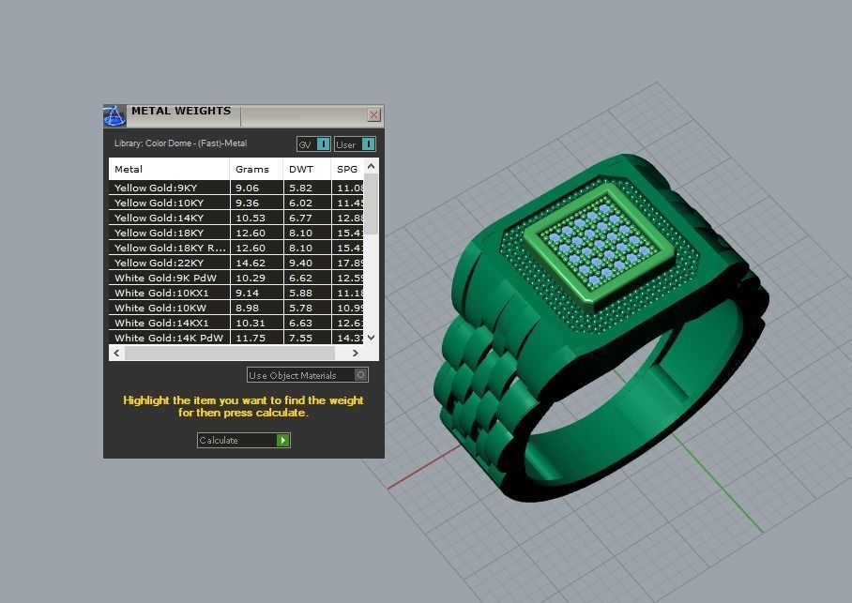Click the vertical scrollbar thumb
This screenshot has height=603, width=852.
pyautogui.click(x=372, y=204)
